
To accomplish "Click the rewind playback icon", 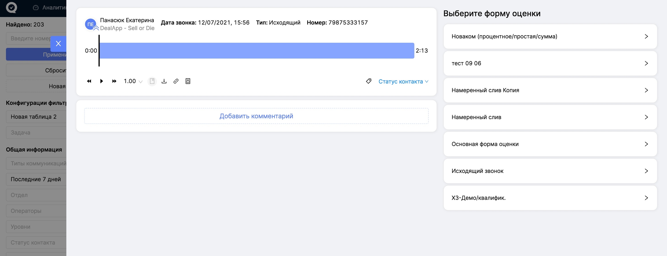I will coord(89,81).
